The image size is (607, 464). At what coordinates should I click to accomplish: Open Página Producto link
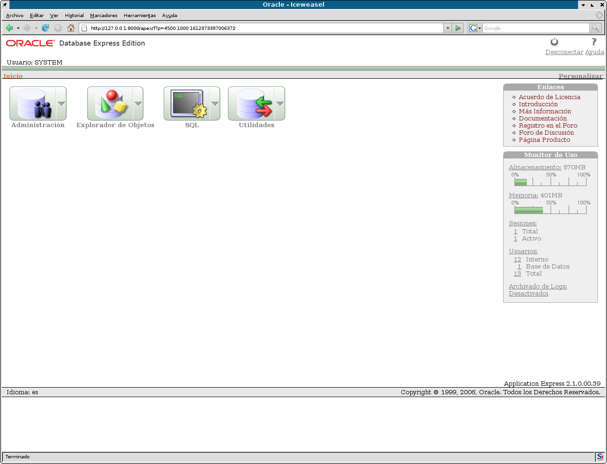pos(544,139)
